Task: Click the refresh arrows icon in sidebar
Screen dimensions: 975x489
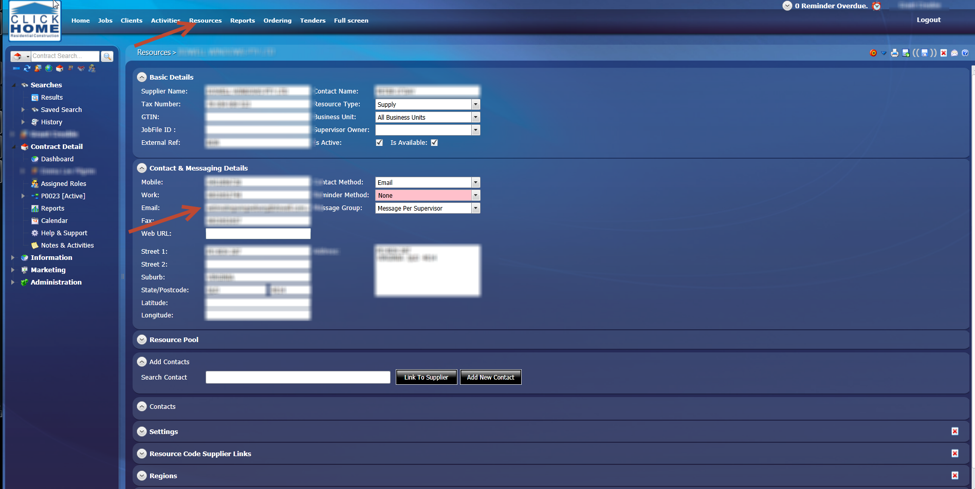Action: coord(27,68)
